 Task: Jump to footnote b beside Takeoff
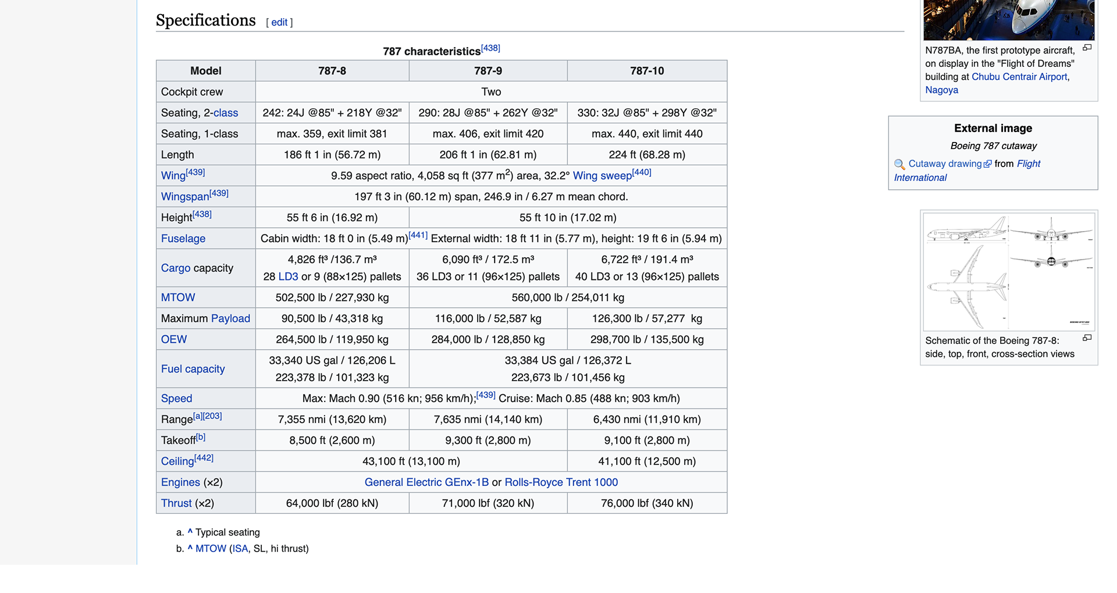201,437
